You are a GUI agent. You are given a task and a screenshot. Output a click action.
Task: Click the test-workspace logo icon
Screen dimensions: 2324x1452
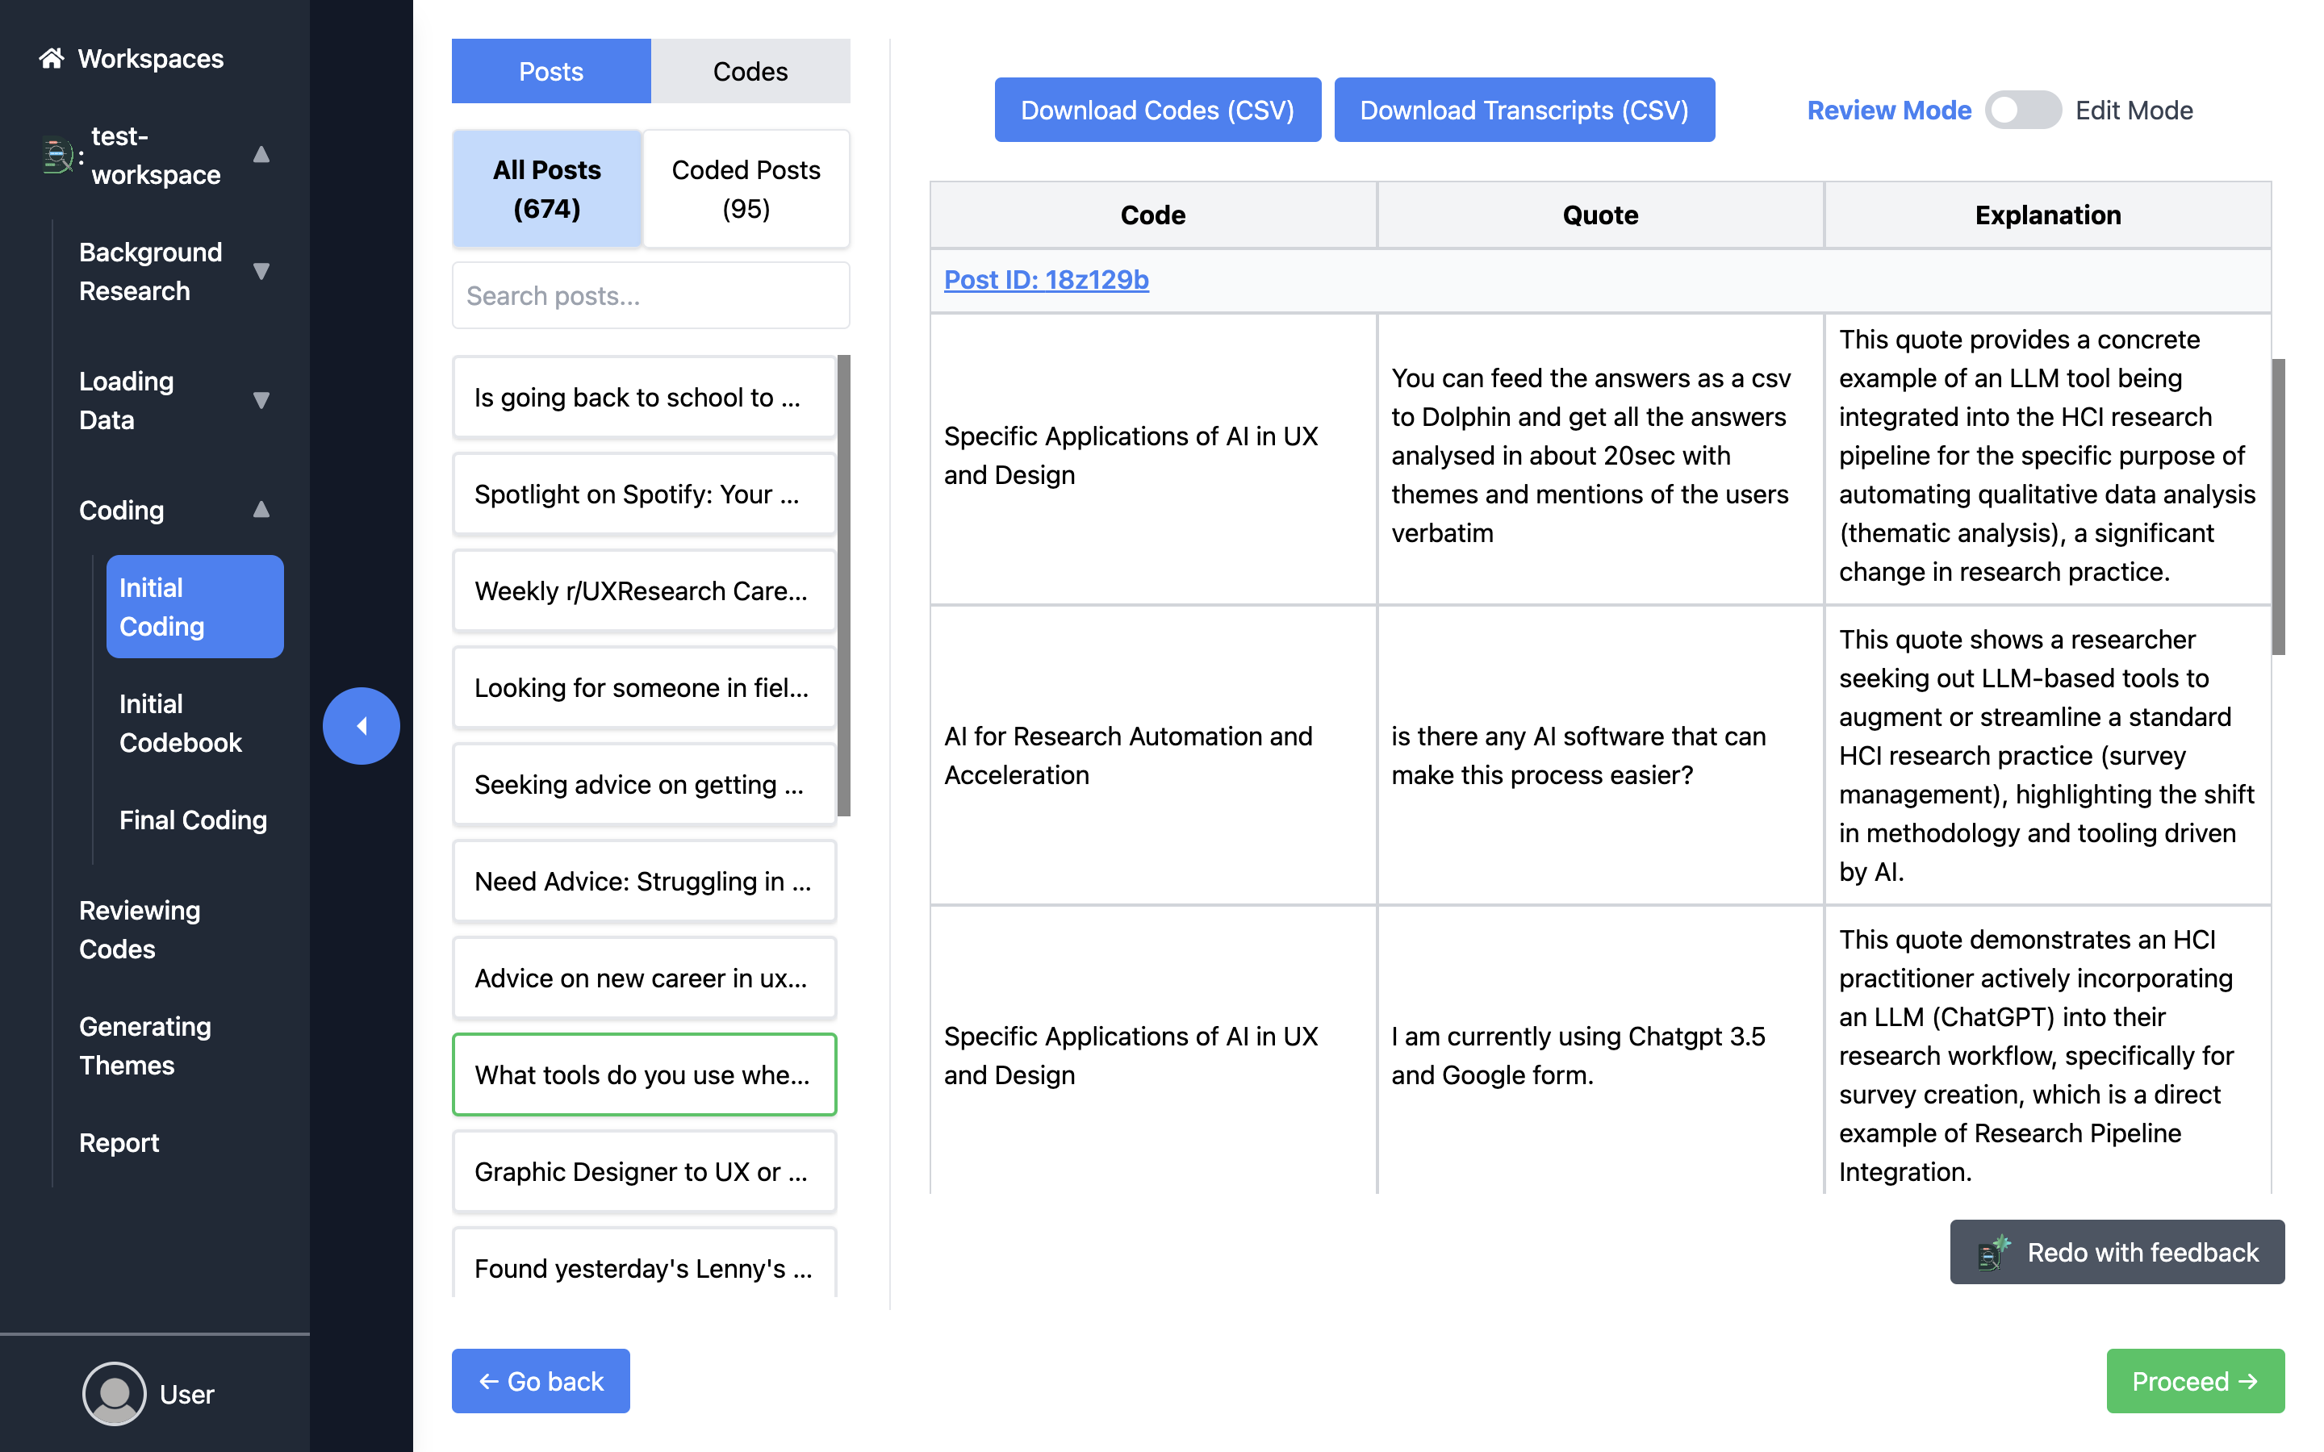coord(57,156)
